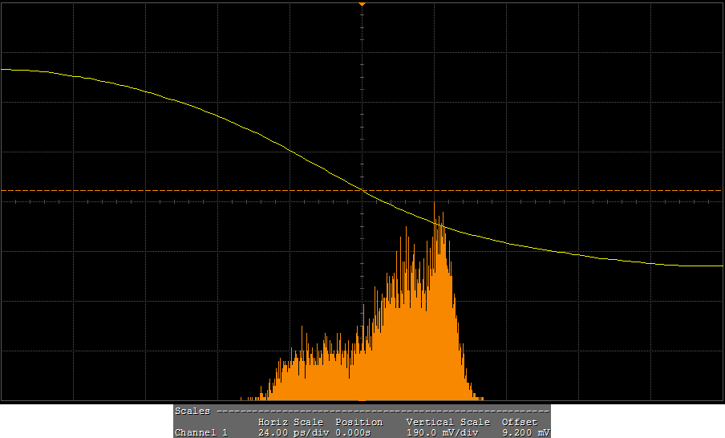Screen dimensions: 725x438
Task: Click the waveform's flat bottom at right edge
Action: click(706, 266)
